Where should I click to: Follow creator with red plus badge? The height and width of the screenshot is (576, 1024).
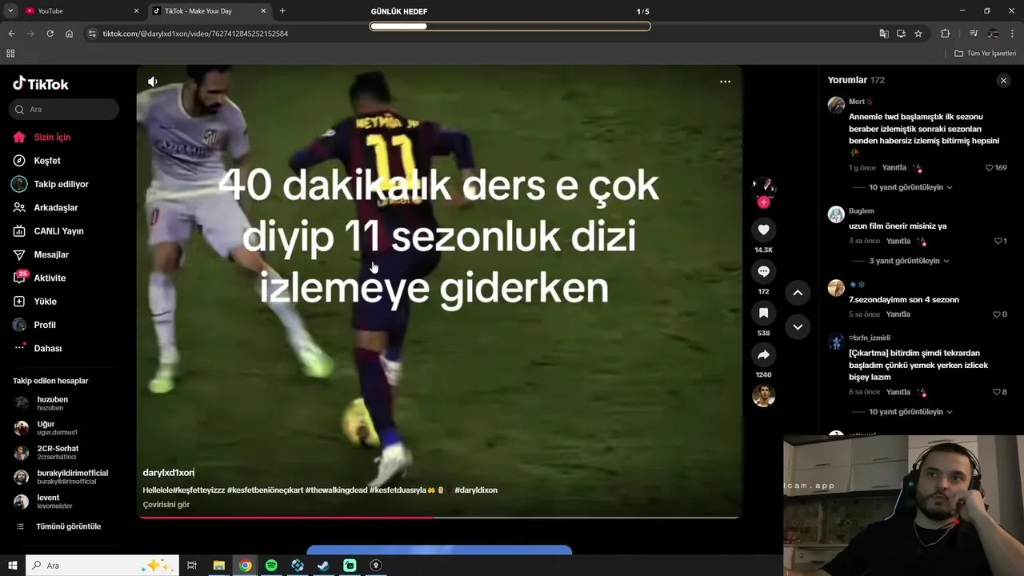click(763, 202)
